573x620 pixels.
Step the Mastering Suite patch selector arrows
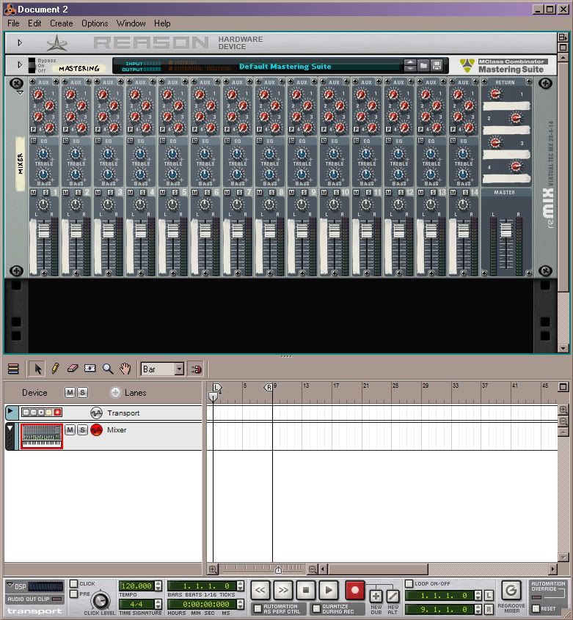click(x=410, y=65)
